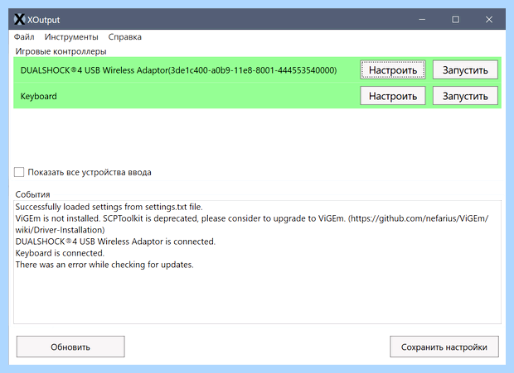Image resolution: width=514 pixels, height=373 pixels.
Task: Select the DUALSHOCK®4 USB Wireless Adaptor device name
Action: point(178,70)
